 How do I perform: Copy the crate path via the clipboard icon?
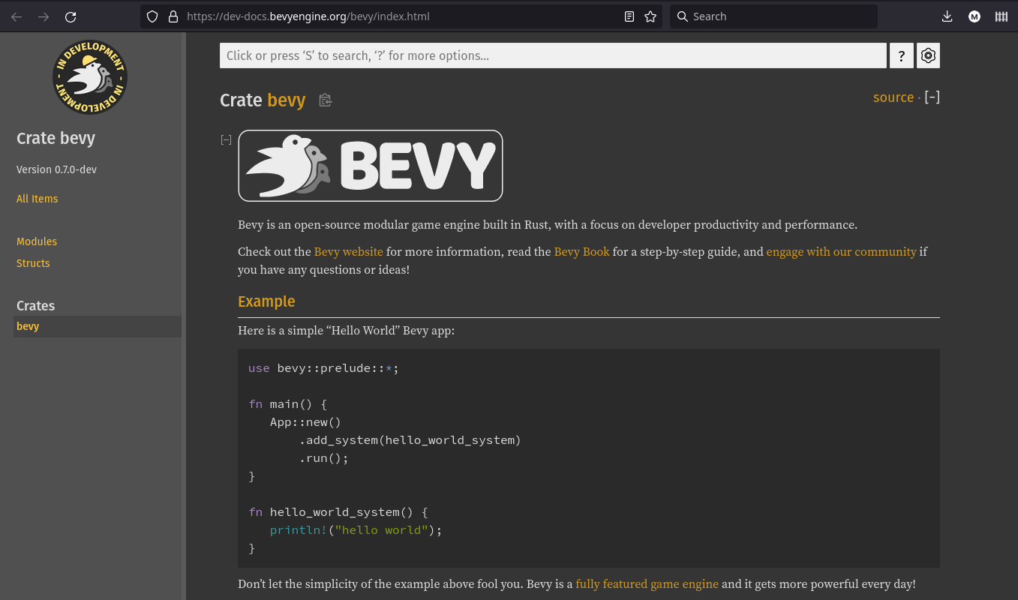pyautogui.click(x=325, y=100)
